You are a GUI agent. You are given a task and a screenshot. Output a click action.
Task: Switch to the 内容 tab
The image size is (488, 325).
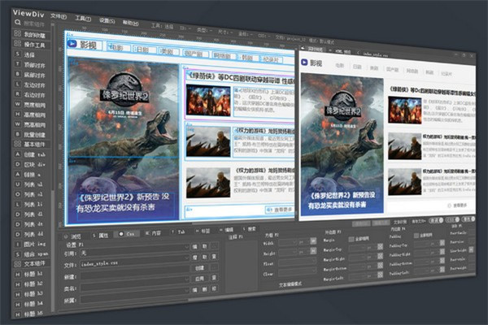point(153,232)
